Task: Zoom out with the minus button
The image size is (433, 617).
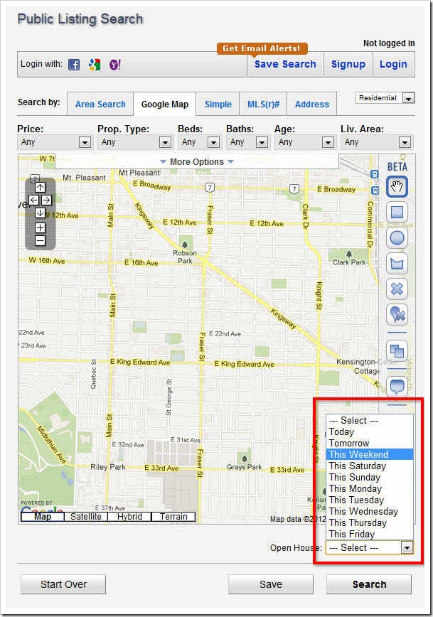Action: point(40,241)
